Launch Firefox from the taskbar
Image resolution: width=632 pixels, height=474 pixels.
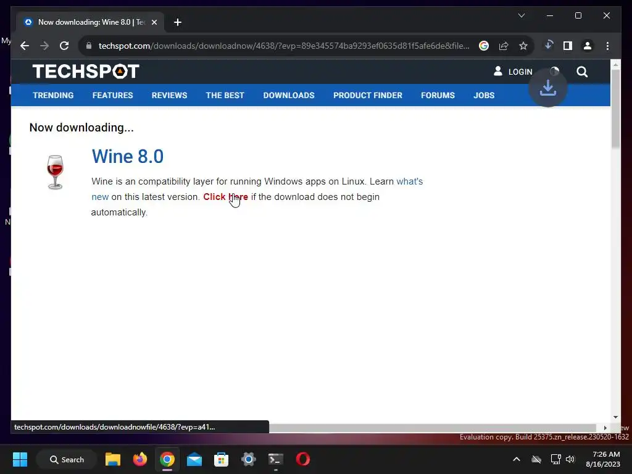click(140, 459)
